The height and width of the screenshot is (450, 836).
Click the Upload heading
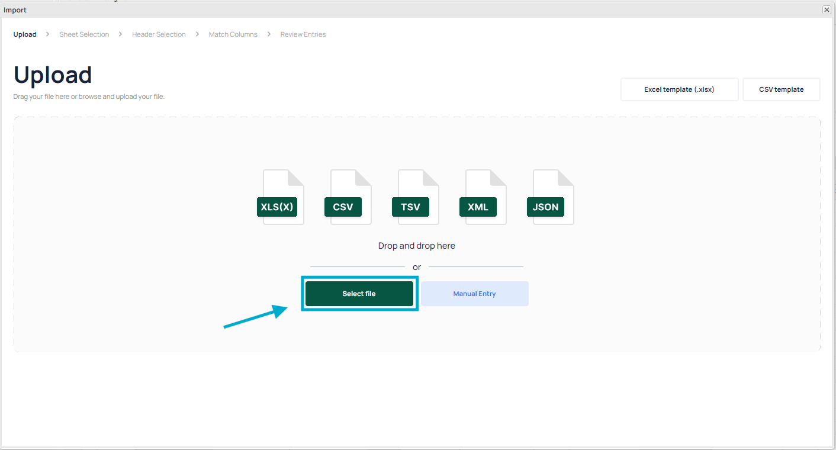53,75
